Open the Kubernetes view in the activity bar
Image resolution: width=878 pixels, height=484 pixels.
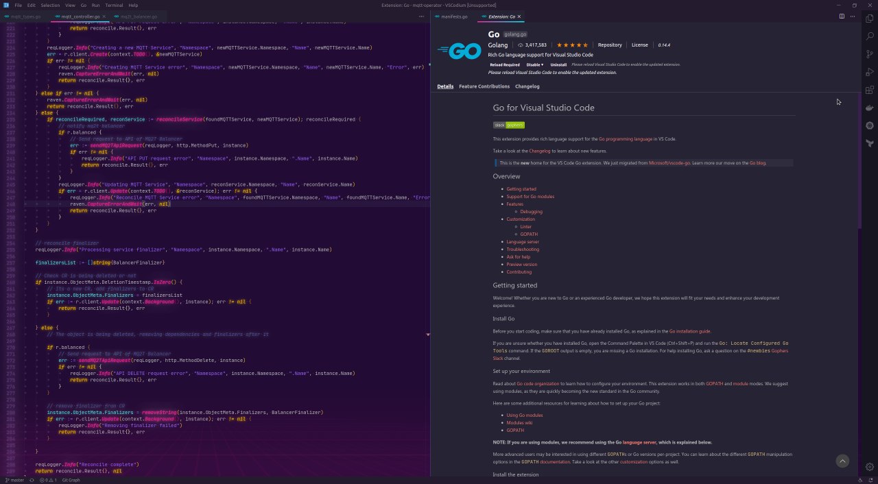(870, 125)
